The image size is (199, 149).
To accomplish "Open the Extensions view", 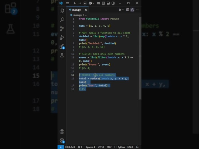I will [x=62, y=47].
